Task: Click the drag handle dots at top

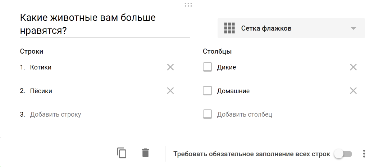Action: coord(188,5)
